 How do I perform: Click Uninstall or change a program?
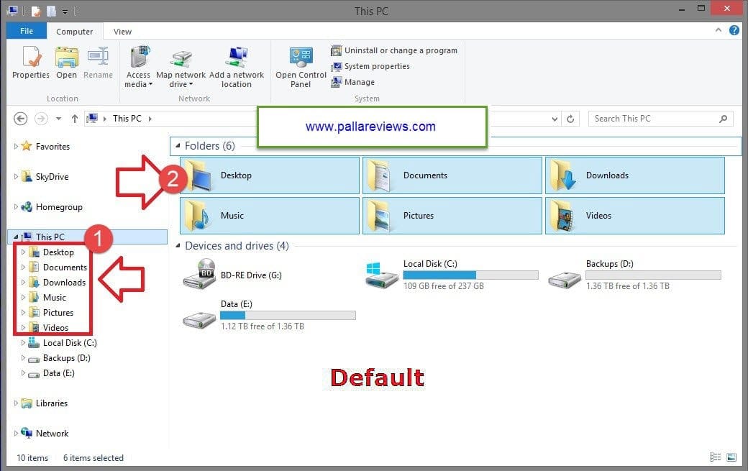pyautogui.click(x=400, y=50)
